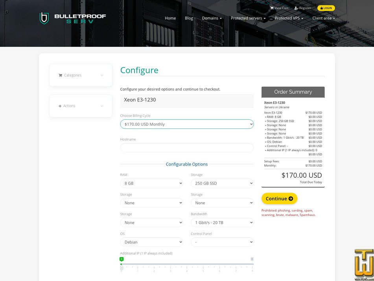Viewport: 374px width, 281px height.
Task: Click the Configure page heading
Action: coord(139,70)
